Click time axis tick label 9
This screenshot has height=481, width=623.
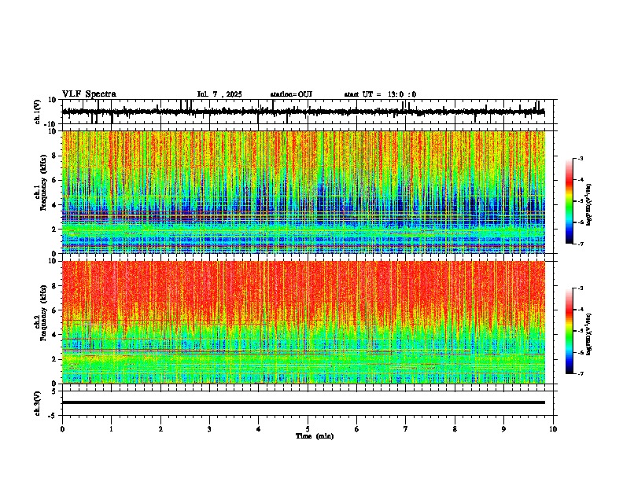503,429
